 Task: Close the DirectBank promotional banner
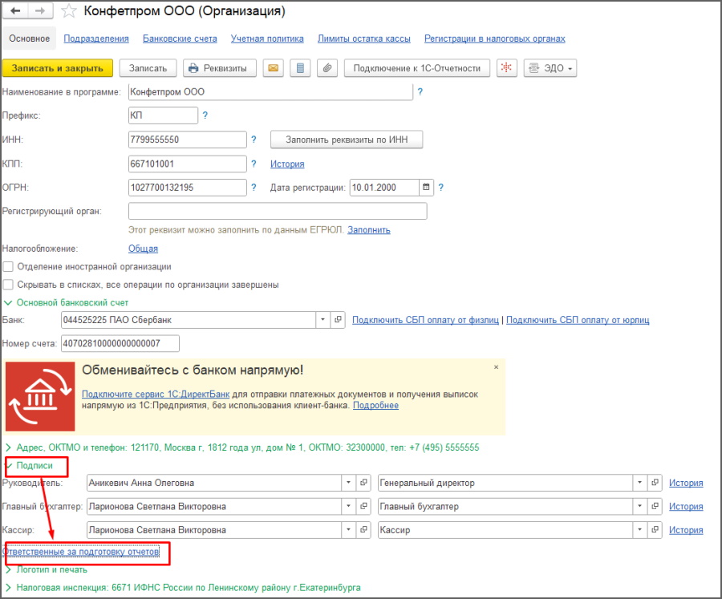pos(496,366)
